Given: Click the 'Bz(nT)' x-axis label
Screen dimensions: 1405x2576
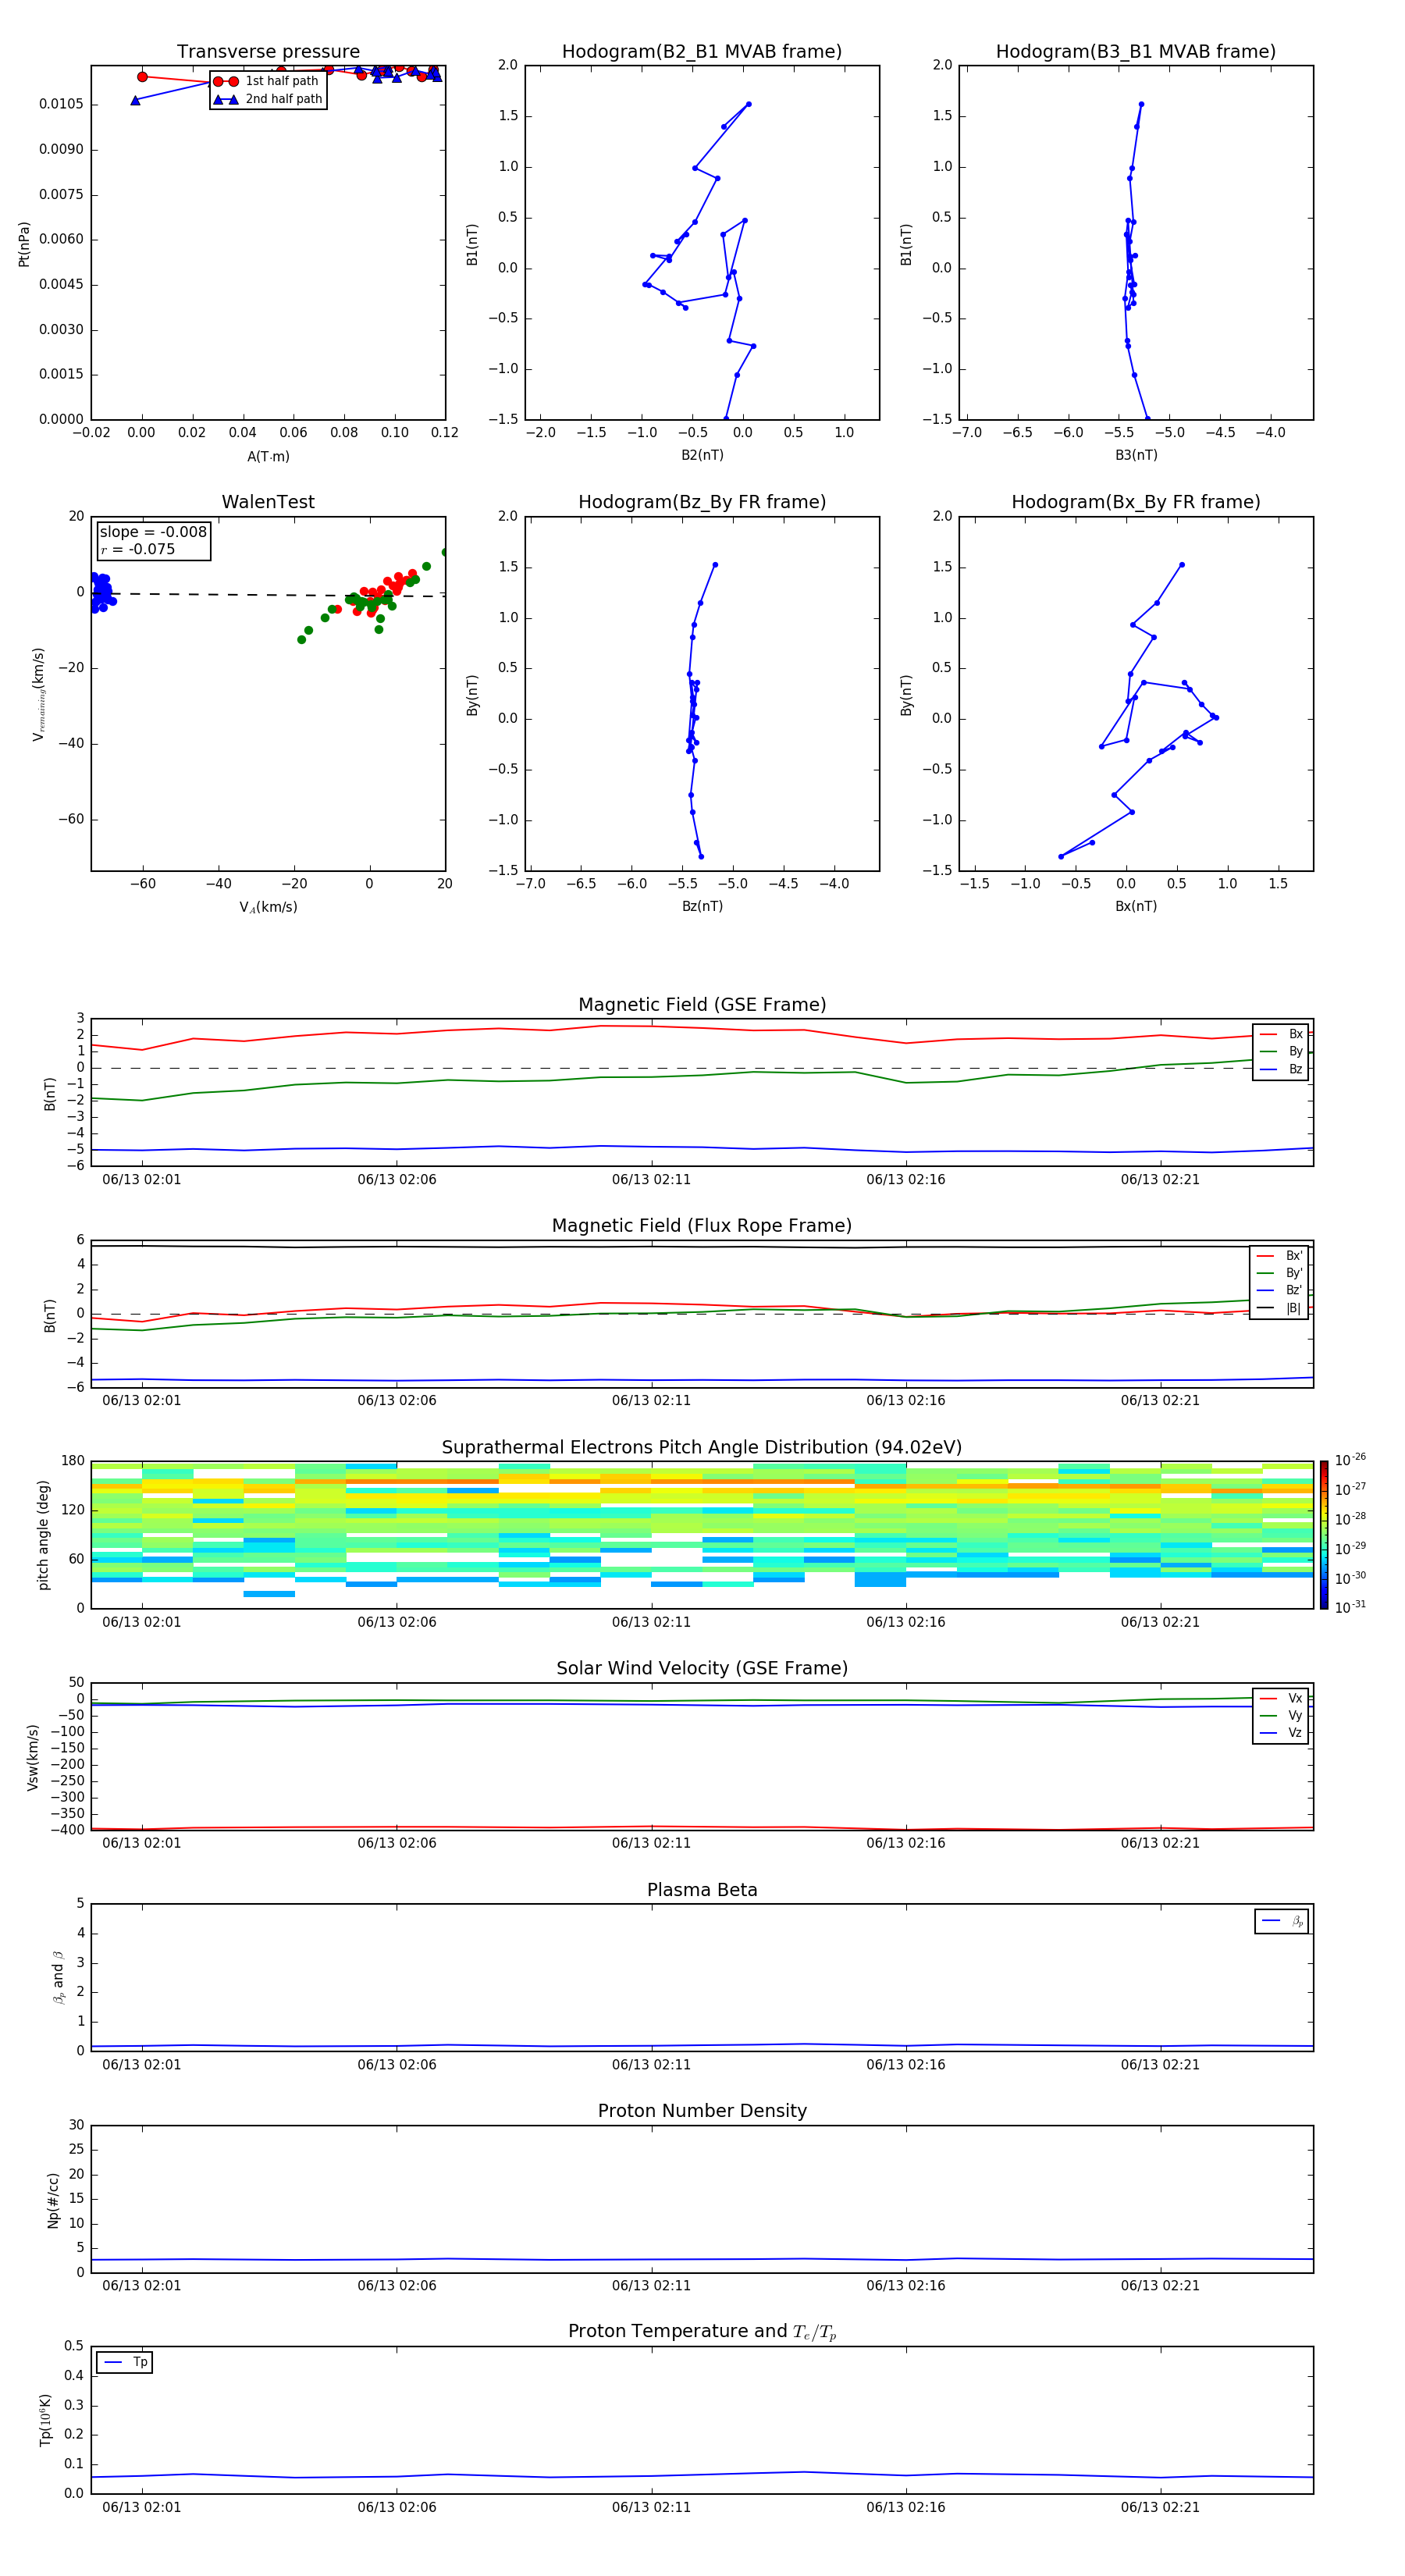Looking at the screenshot, I should 702,906.
